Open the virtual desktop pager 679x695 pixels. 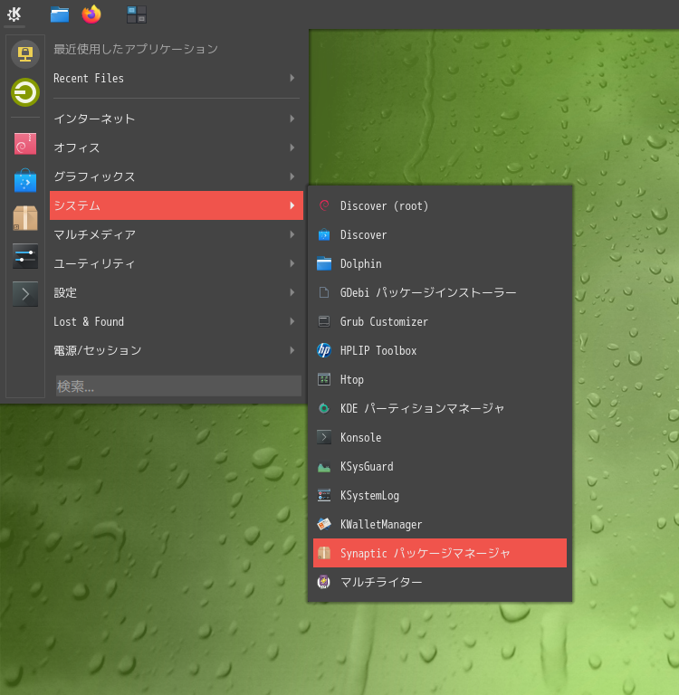[137, 14]
